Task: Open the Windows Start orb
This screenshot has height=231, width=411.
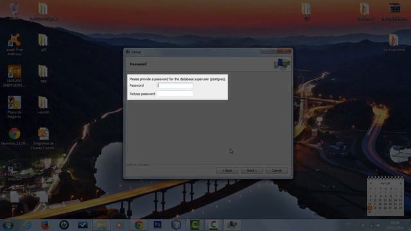Action: coord(8,225)
